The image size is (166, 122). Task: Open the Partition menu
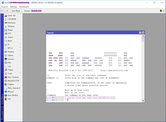tap(13, 84)
